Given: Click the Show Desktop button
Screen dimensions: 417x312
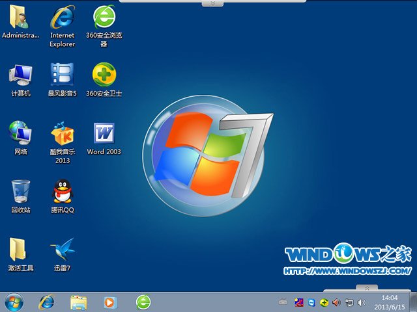Looking at the screenshot, I should coord(413,302).
